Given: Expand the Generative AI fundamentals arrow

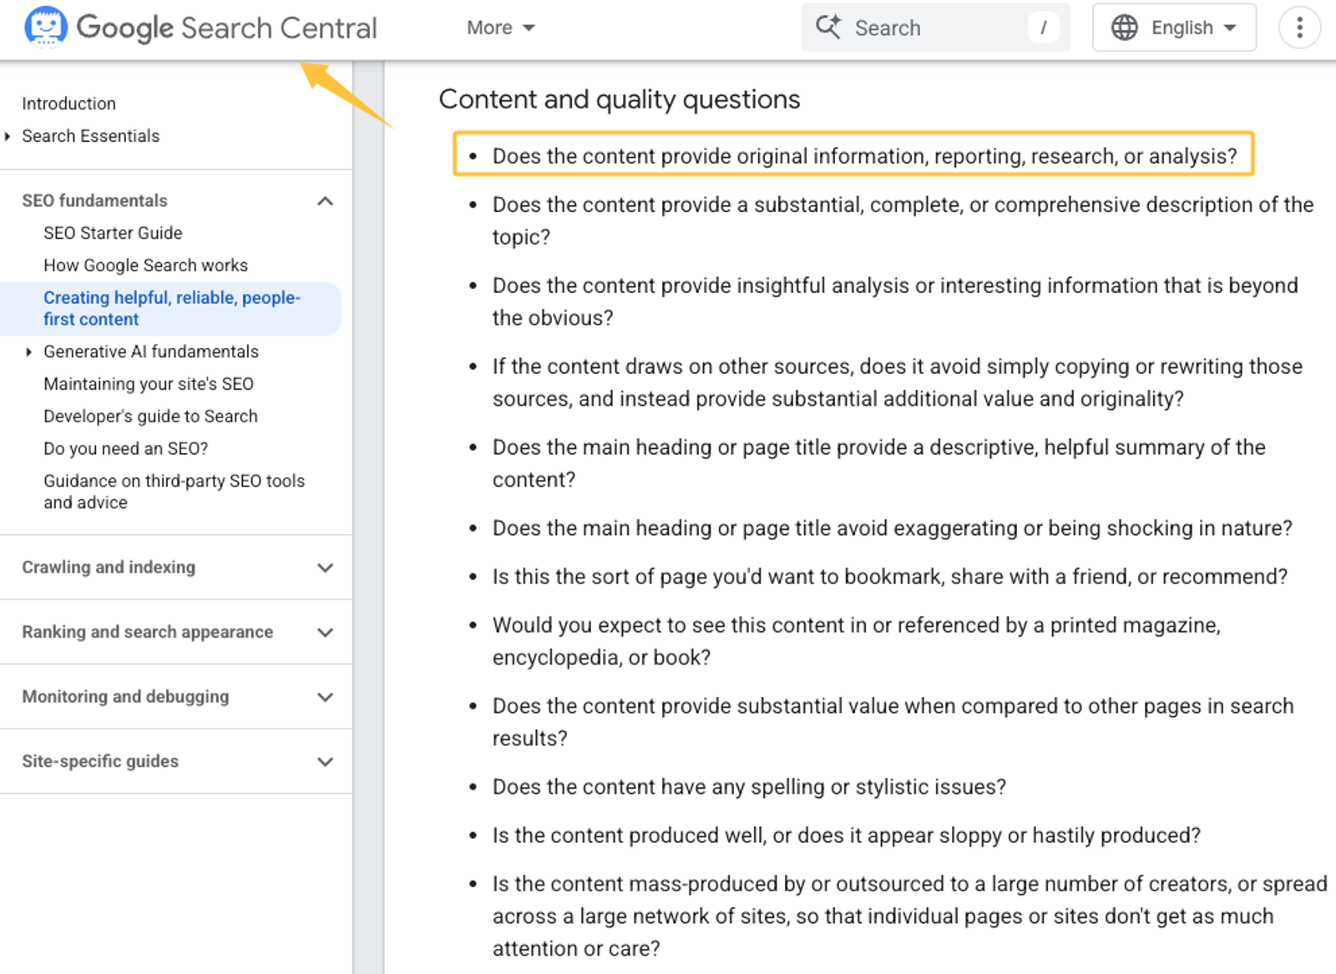Looking at the screenshot, I should (x=29, y=352).
